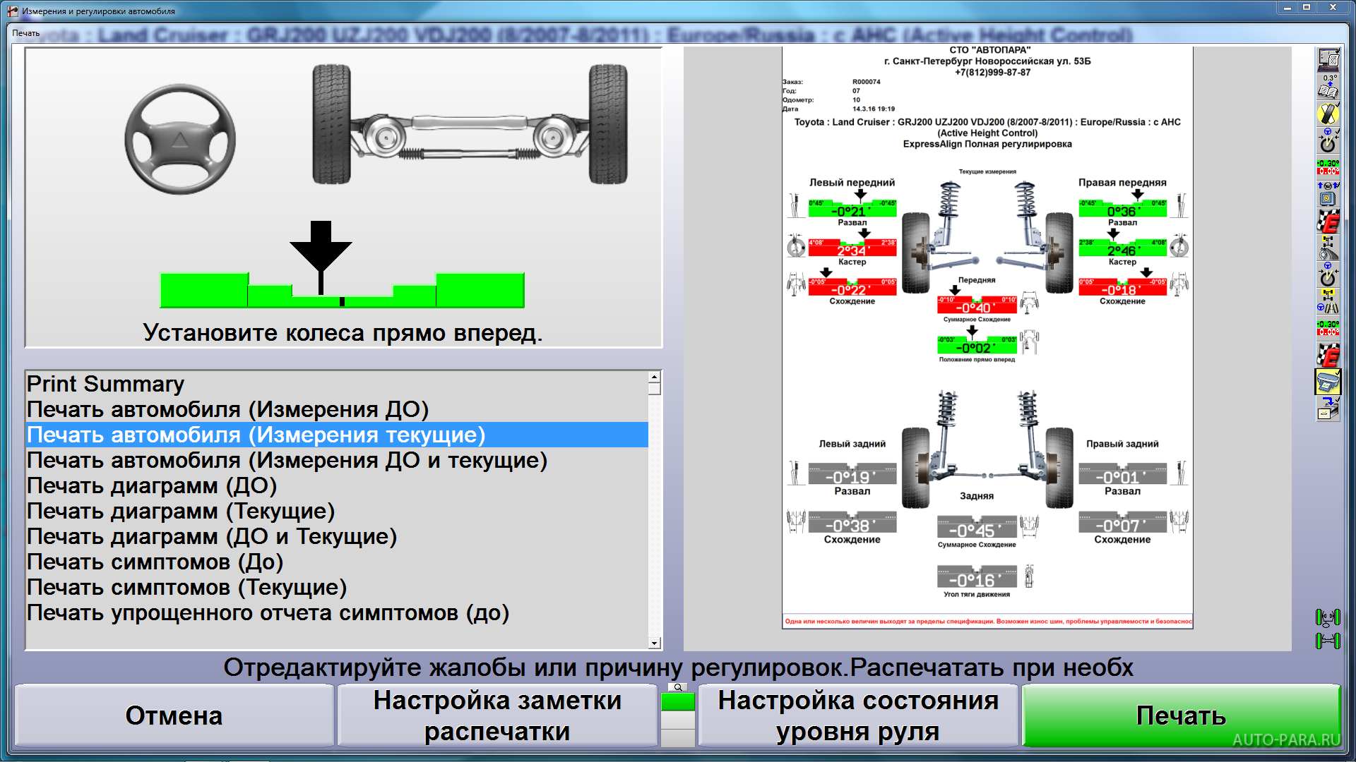Select the front axle status icon
The height and width of the screenshot is (762, 1356).
1328,618
